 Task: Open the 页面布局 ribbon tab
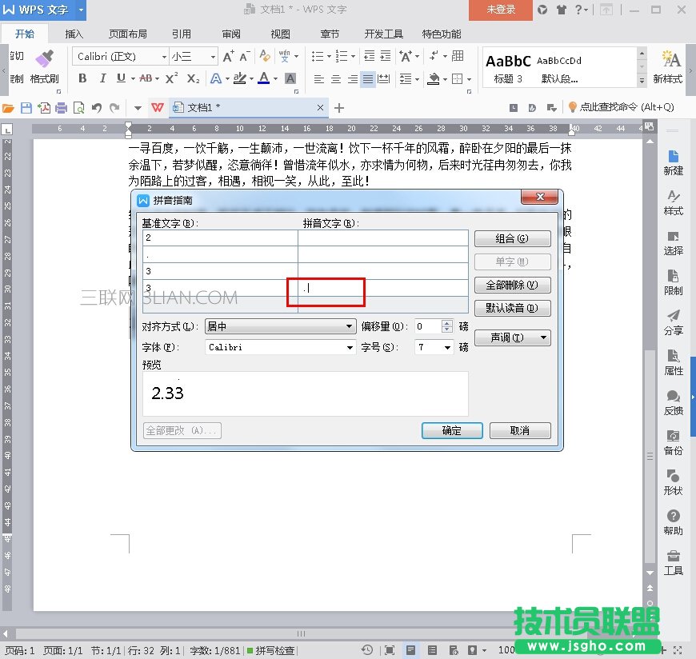(x=128, y=34)
